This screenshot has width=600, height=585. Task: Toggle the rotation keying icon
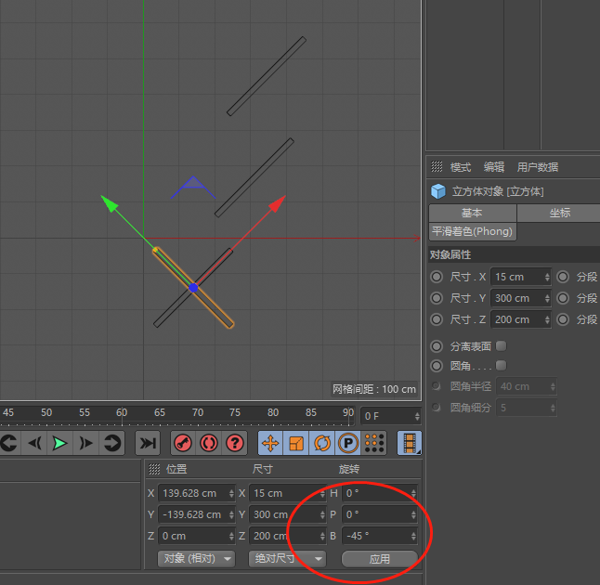(322, 443)
